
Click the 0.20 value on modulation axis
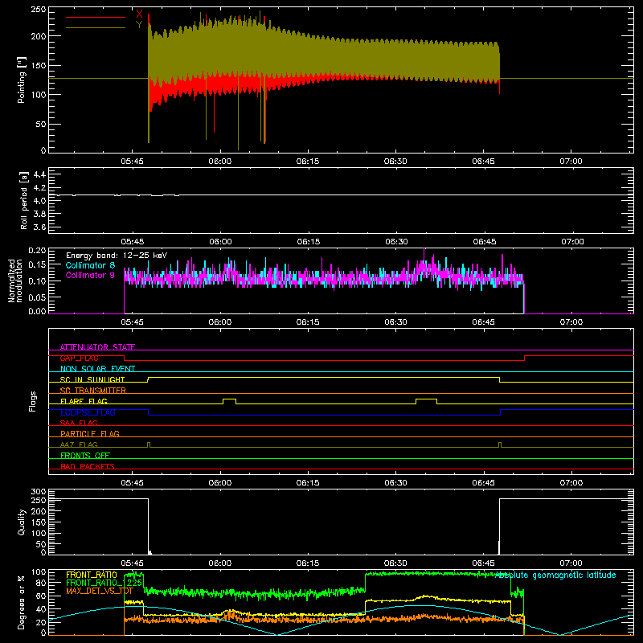pyautogui.click(x=37, y=251)
